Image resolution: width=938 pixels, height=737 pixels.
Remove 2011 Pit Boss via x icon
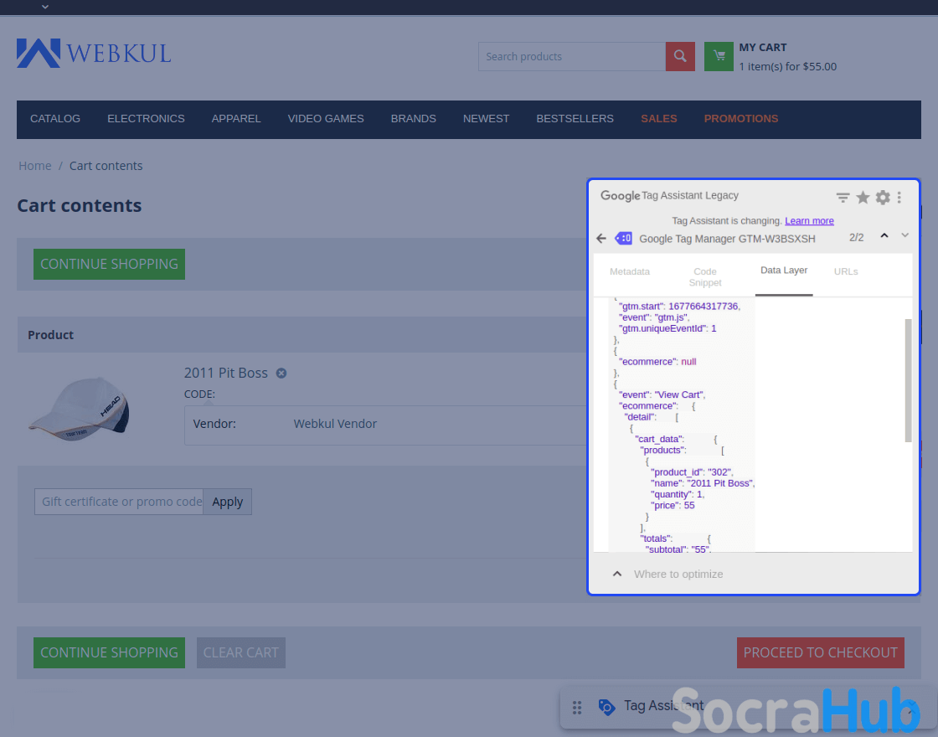tap(281, 374)
